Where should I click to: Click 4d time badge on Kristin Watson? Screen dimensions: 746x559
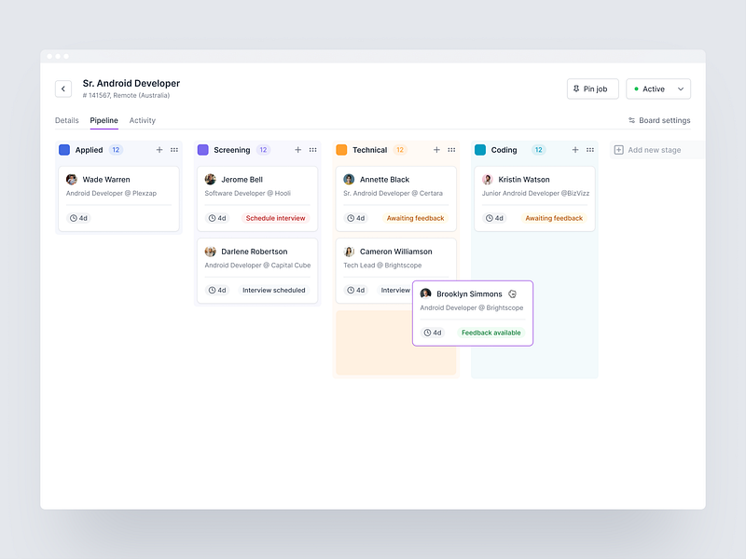tap(494, 218)
